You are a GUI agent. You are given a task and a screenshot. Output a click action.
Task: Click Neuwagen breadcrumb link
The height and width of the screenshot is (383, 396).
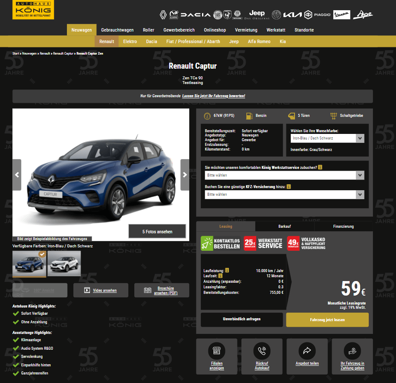(x=29, y=54)
